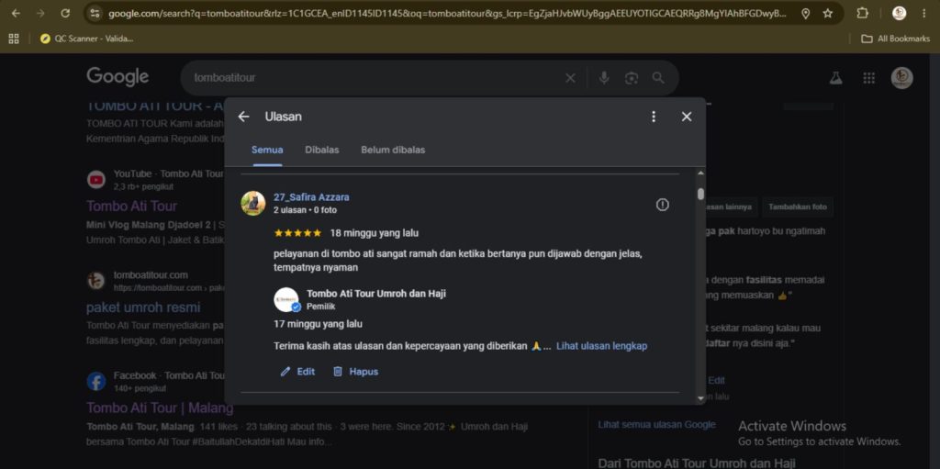This screenshot has height=469, width=940.
Task: Start voice search with the microphone icon
Action: click(604, 78)
